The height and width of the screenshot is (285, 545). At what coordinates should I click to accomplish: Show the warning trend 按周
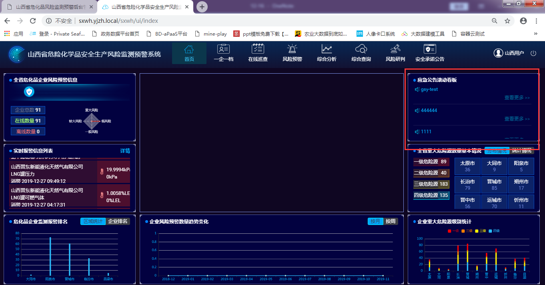pos(391,221)
